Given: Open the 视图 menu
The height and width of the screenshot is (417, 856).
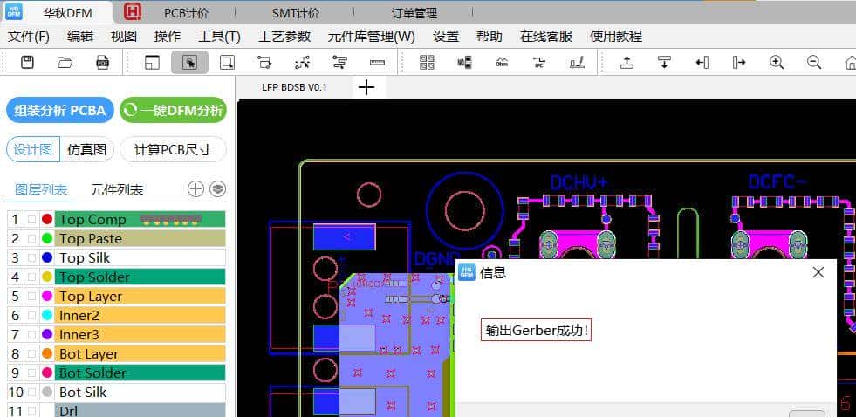Looking at the screenshot, I should pyautogui.click(x=124, y=37).
